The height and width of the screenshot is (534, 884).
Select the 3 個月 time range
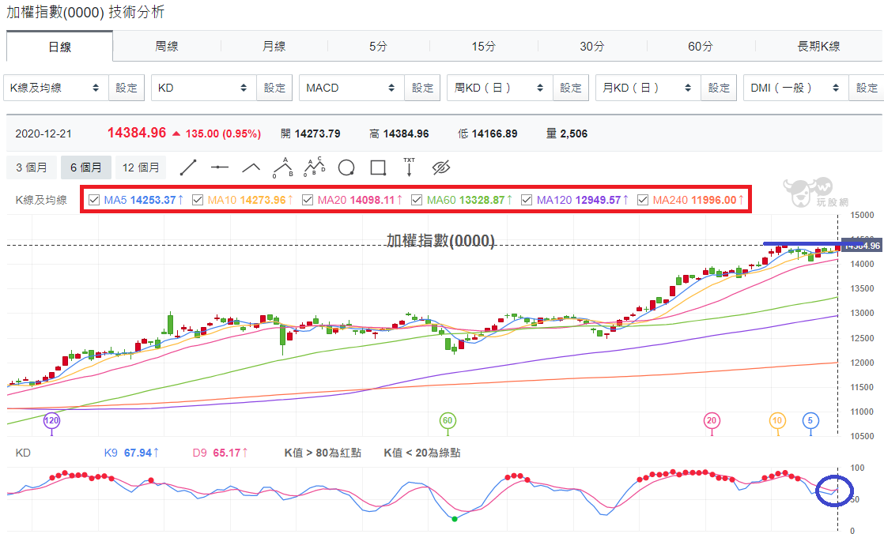pos(32,167)
